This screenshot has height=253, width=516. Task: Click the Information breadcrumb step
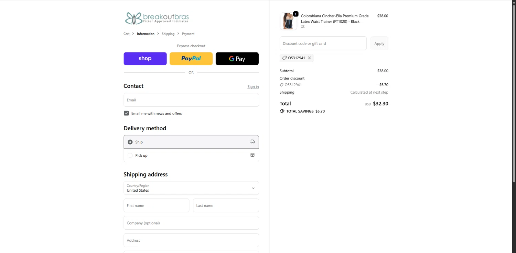tap(146, 34)
